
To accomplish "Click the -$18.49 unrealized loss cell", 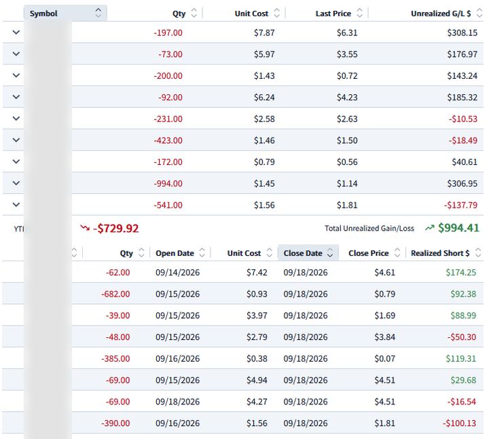I will (463, 140).
